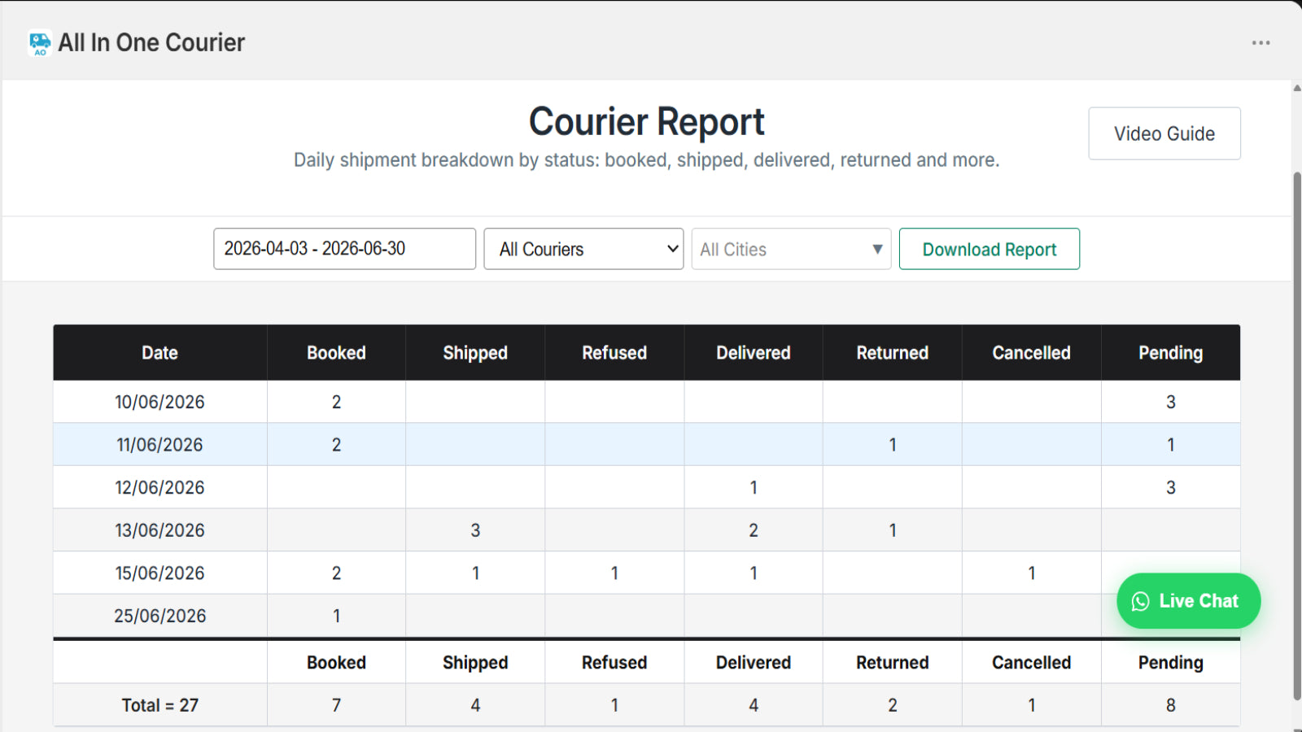1302x732 pixels.
Task: Click Refused value 1 for 15/06/2026
Action: point(614,573)
